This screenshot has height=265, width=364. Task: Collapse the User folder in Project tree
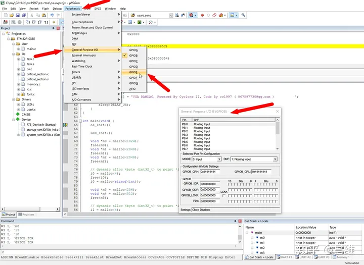pos(14,44)
